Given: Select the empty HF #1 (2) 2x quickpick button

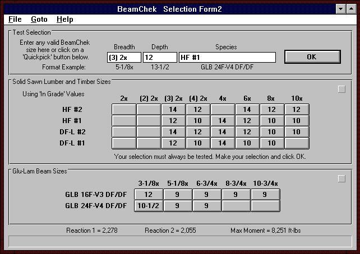Looking at the screenshot, I should [149, 120].
